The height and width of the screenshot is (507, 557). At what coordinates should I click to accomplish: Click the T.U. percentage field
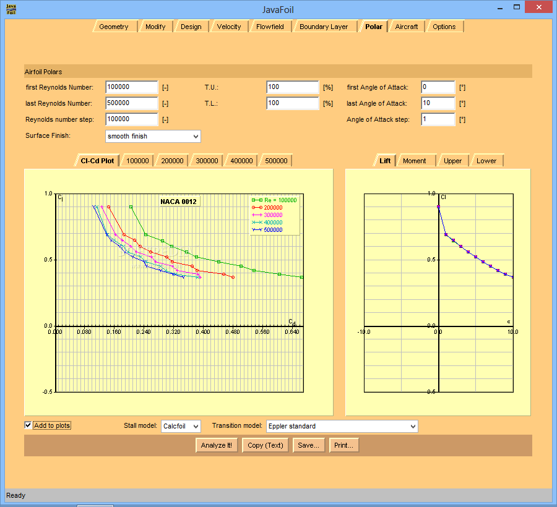[x=293, y=87]
